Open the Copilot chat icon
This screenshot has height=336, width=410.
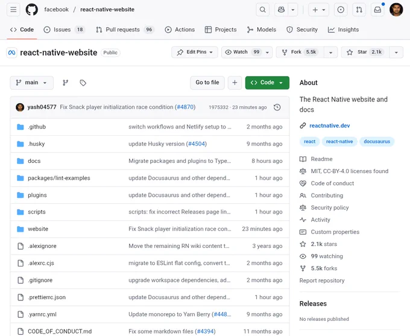click(x=282, y=10)
